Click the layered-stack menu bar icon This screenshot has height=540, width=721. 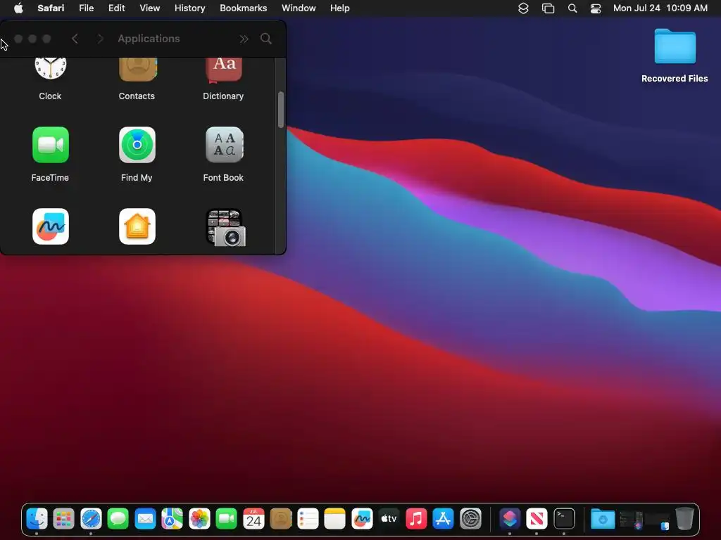pyautogui.click(x=523, y=8)
